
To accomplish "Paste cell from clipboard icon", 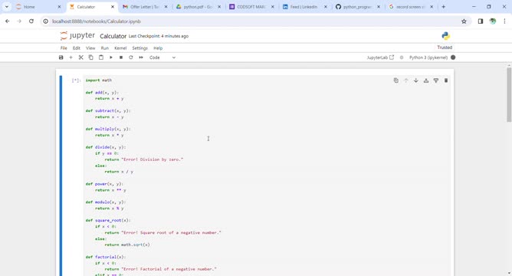I will click(x=101, y=58).
